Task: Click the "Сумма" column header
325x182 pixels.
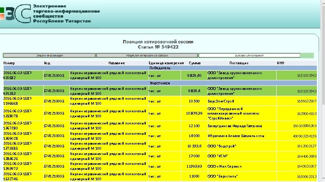Action: point(195,63)
